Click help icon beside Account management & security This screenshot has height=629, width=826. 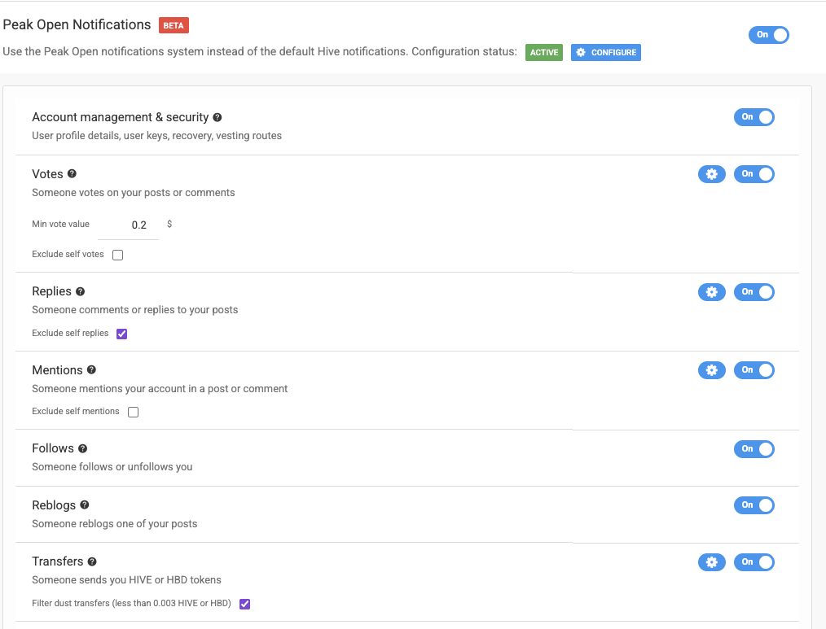[217, 118]
